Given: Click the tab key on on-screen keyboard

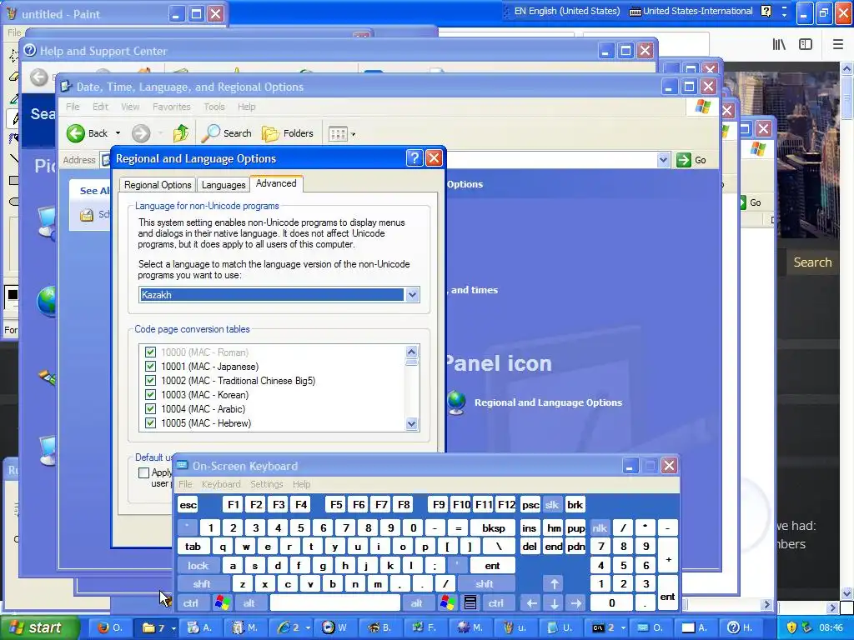Looking at the screenshot, I should [x=193, y=547].
